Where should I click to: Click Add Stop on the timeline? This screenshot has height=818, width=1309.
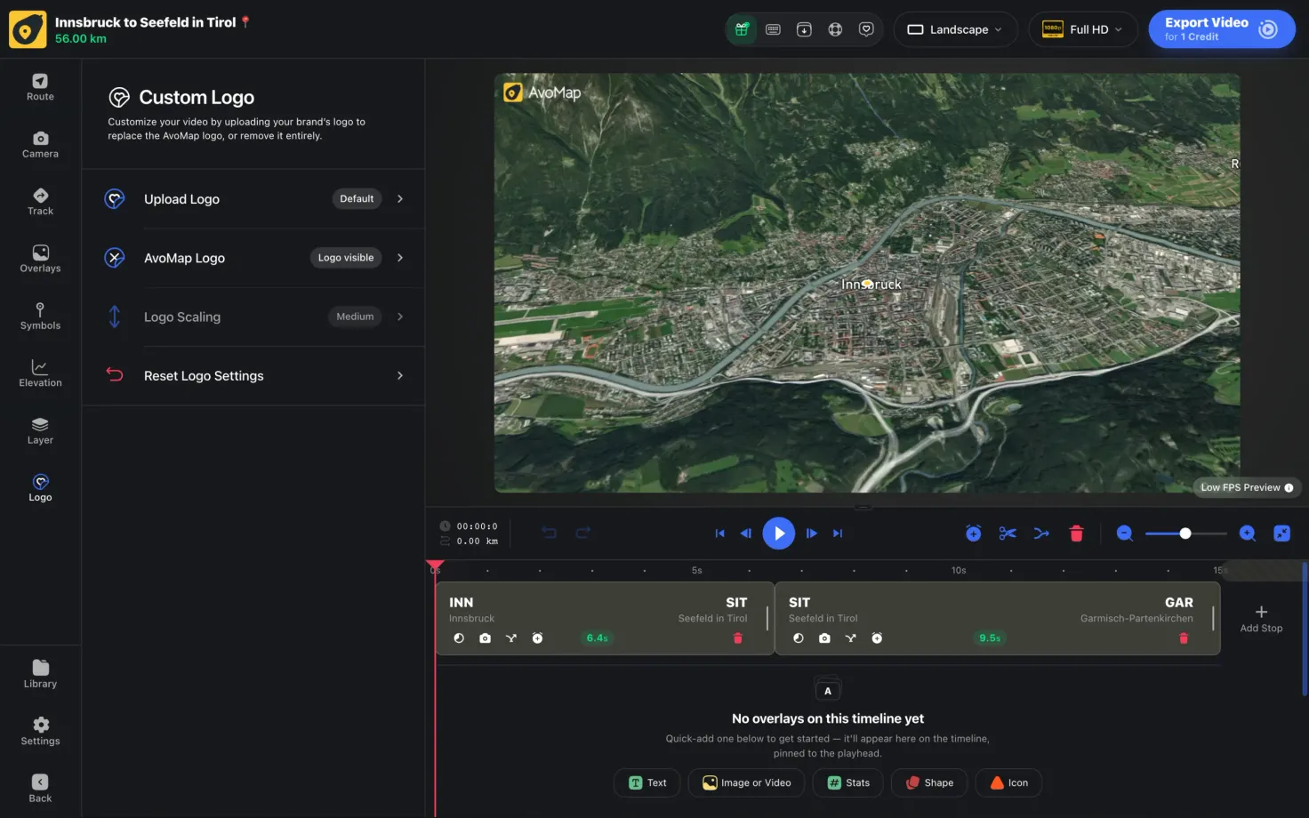pos(1261,619)
